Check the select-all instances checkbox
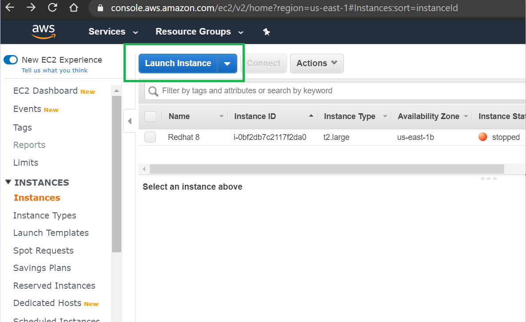This screenshot has height=322, width=526. coord(150,116)
